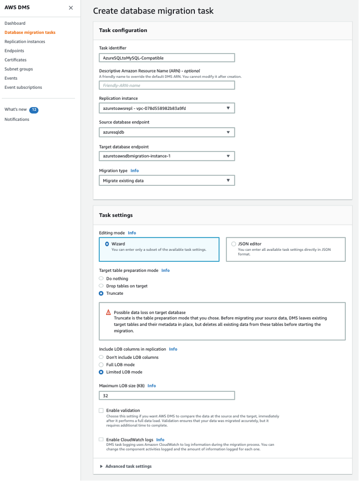The image size is (359, 481).
Task: Enable CloudWatch logs
Action: 101,439
